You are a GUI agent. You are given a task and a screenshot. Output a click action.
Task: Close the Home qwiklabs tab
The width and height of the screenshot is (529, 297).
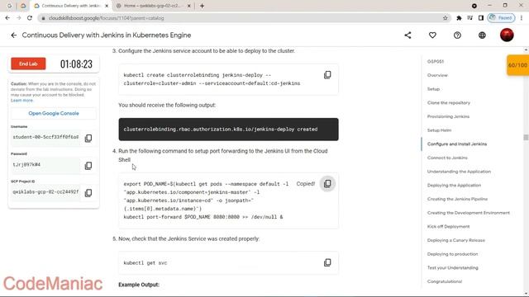click(x=188, y=6)
